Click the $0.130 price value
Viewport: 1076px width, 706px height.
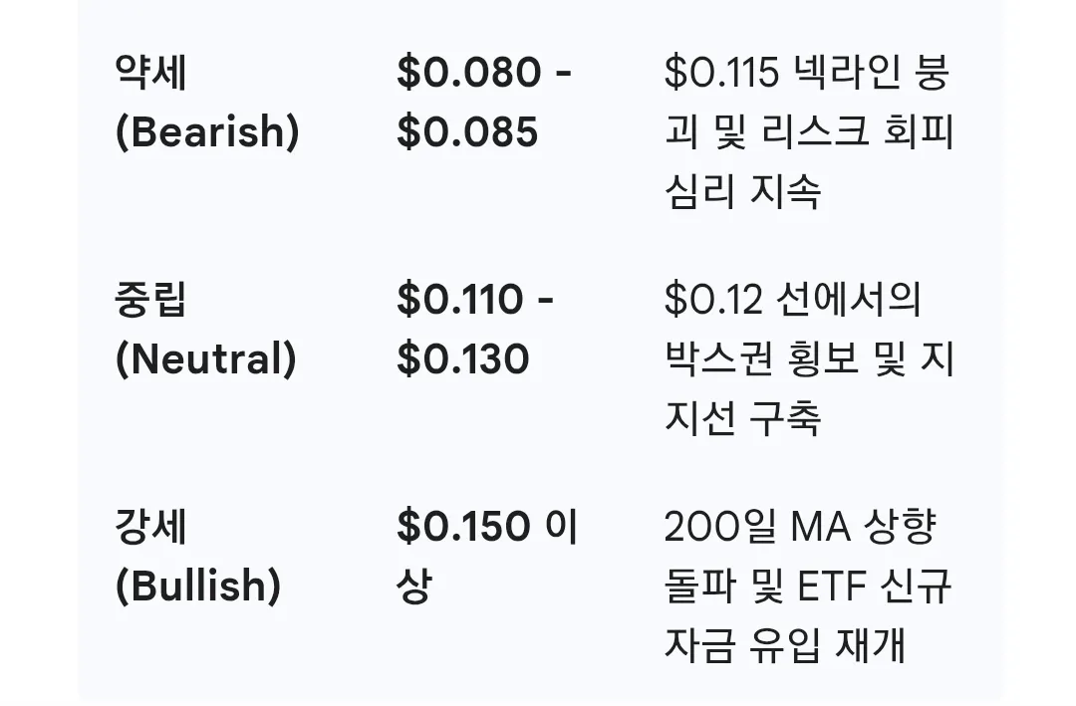[462, 358]
